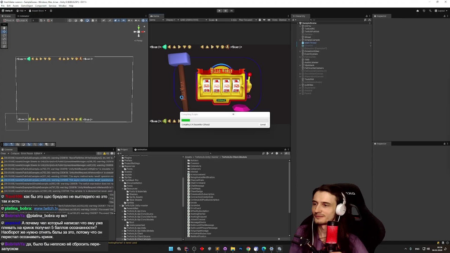Collapse the SampleScene root in Hierarchy

coord(298,23)
